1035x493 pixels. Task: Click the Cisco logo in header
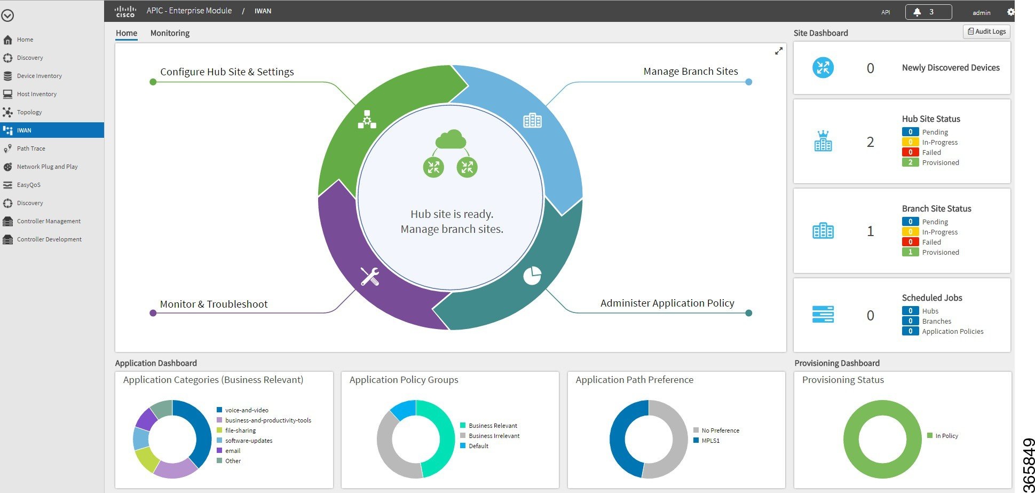[x=125, y=11]
